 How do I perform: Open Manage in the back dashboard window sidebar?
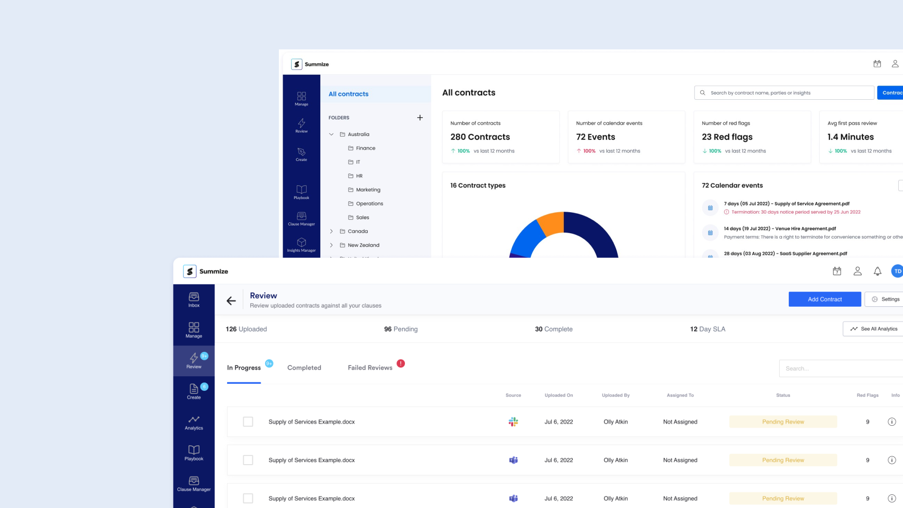(x=301, y=99)
